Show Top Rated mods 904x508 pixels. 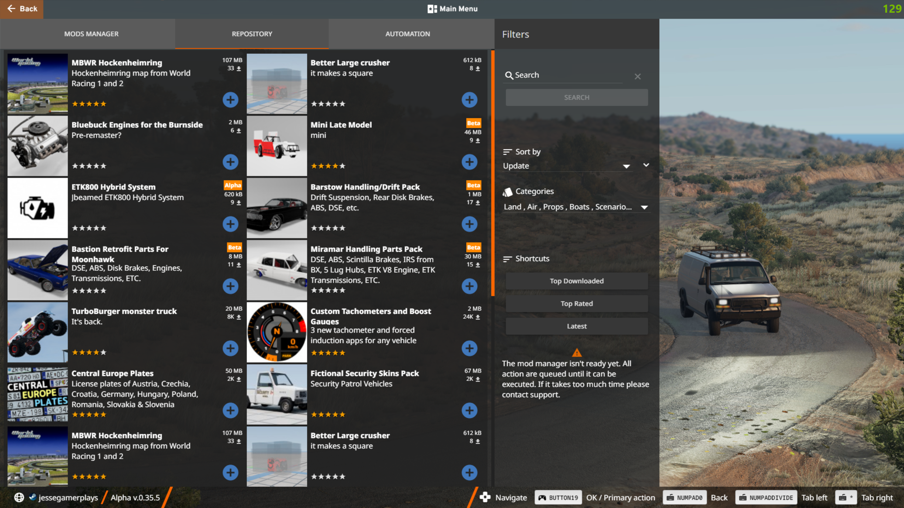577,304
